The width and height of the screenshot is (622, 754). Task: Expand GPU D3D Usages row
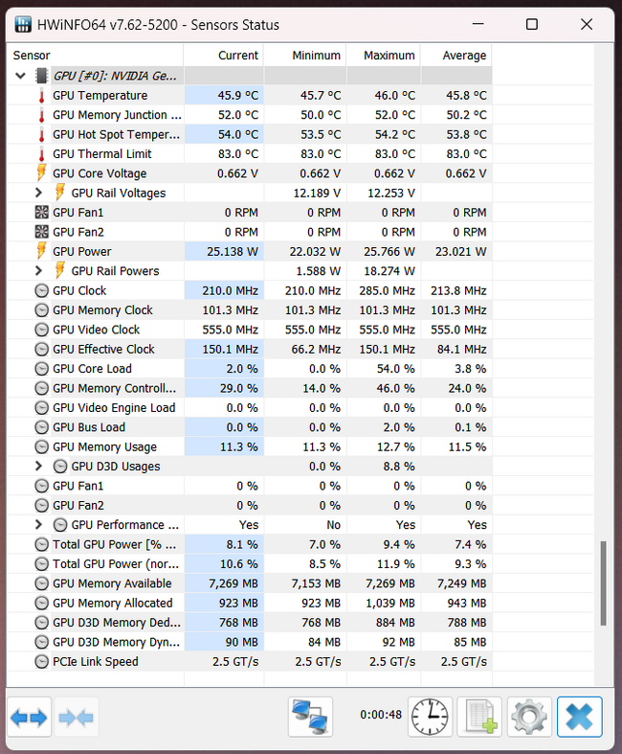coord(39,467)
